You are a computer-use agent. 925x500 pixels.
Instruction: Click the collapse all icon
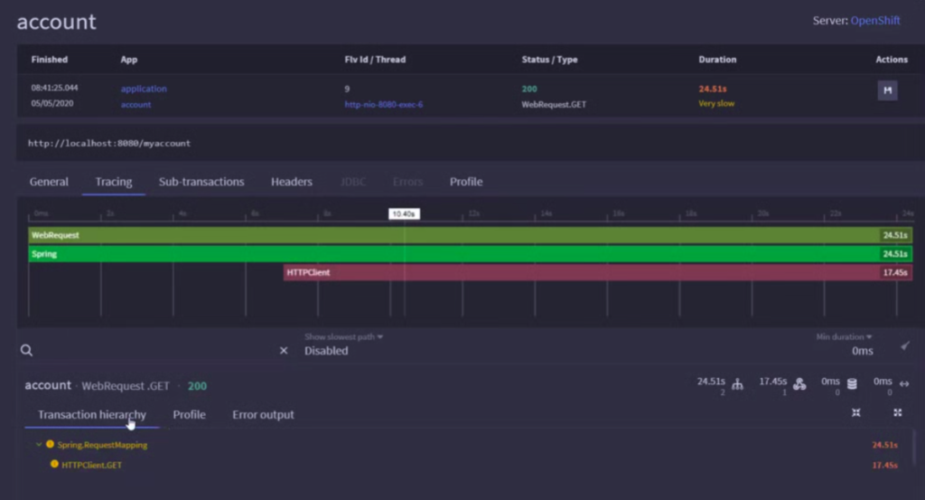pyautogui.click(x=856, y=412)
